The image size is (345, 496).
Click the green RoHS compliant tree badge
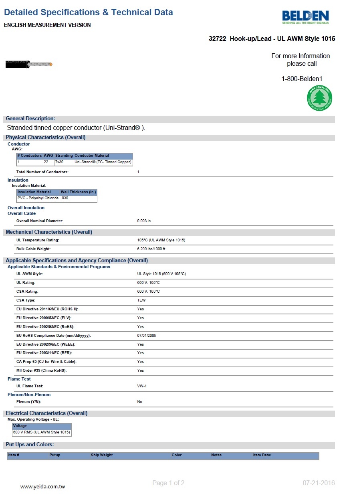click(x=319, y=98)
